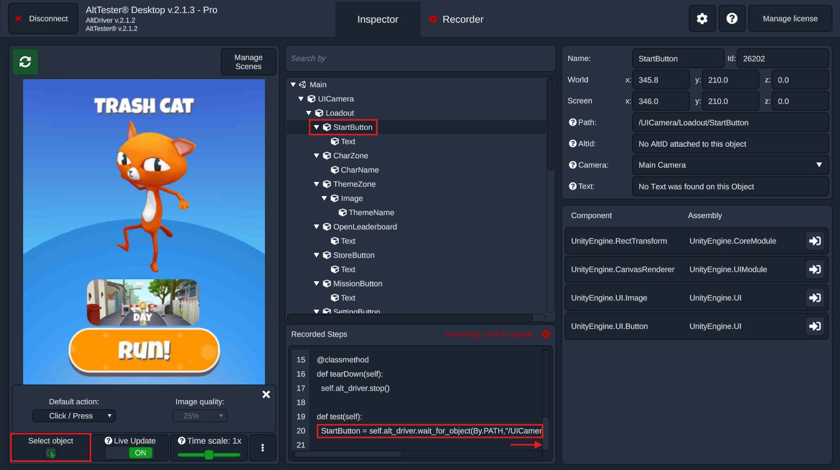This screenshot has height=470, width=840.
Task: Collapse the ThemeZone tree node
Action: (x=316, y=184)
